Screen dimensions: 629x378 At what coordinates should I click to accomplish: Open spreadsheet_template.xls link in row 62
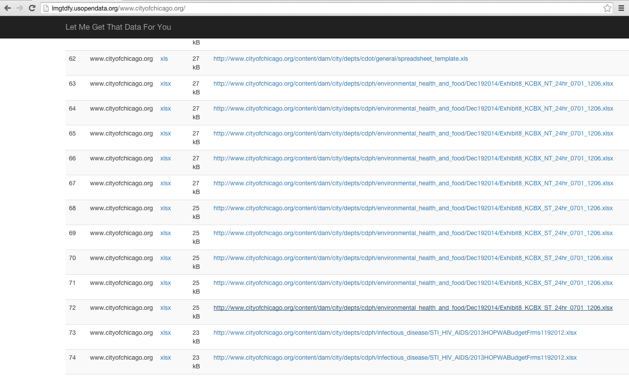click(340, 59)
